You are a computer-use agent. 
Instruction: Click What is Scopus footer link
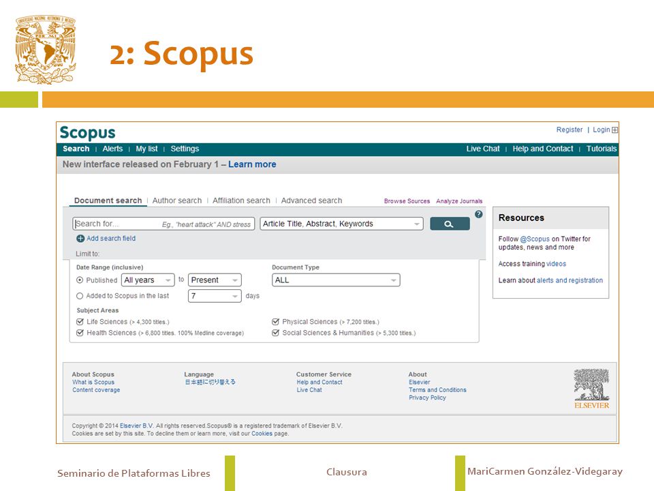[x=93, y=382]
